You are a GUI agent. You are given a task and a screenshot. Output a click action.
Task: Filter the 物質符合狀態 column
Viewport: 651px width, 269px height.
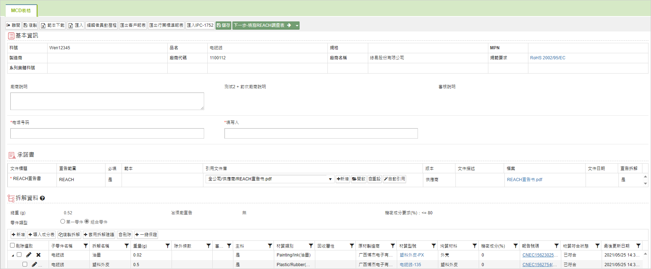(x=597, y=246)
